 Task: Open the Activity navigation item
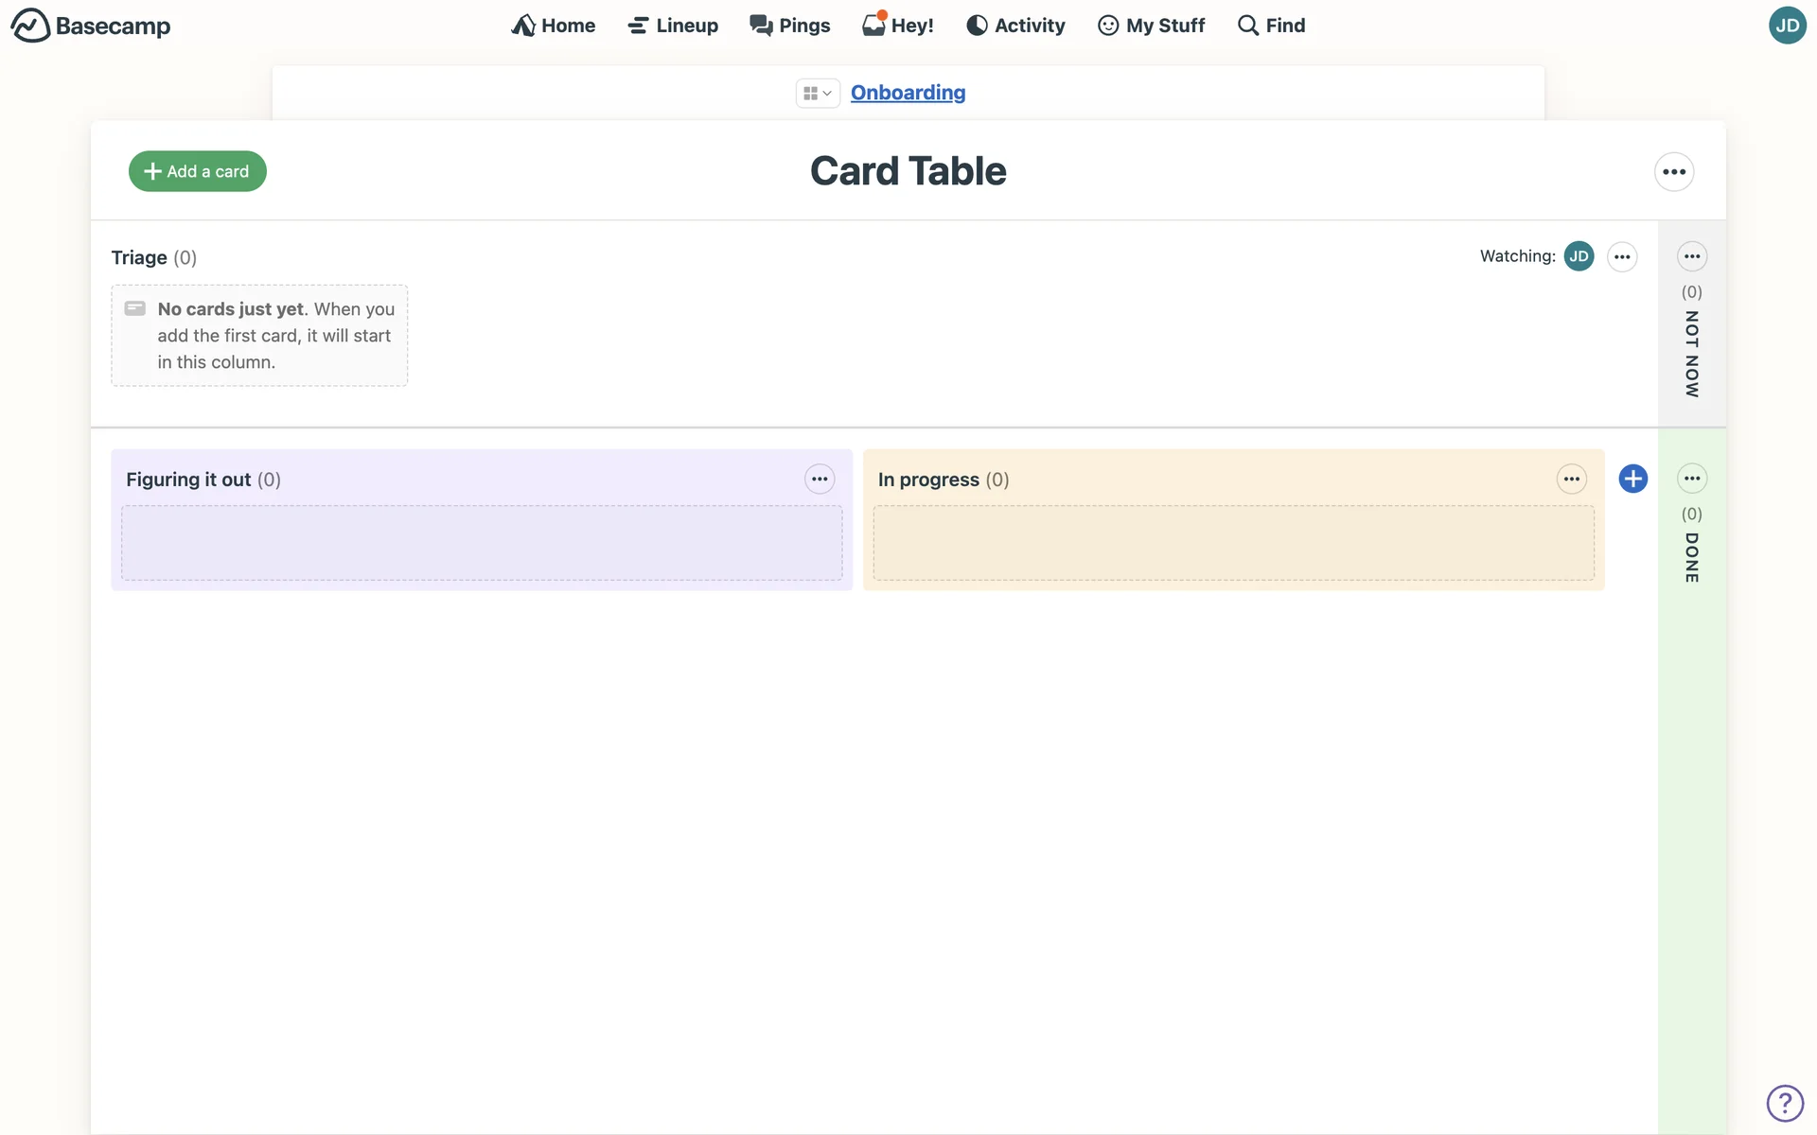tap(1015, 26)
